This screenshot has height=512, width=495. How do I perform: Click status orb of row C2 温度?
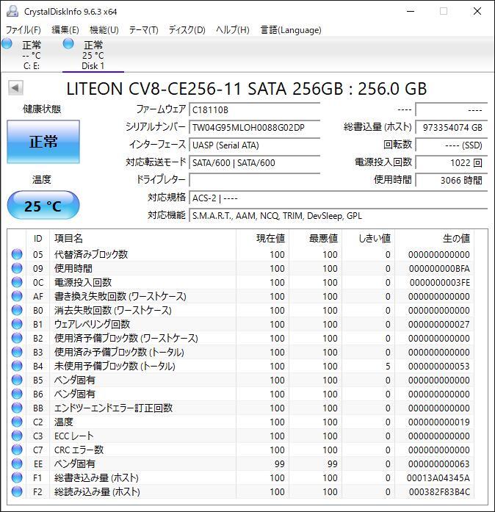click(17, 422)
